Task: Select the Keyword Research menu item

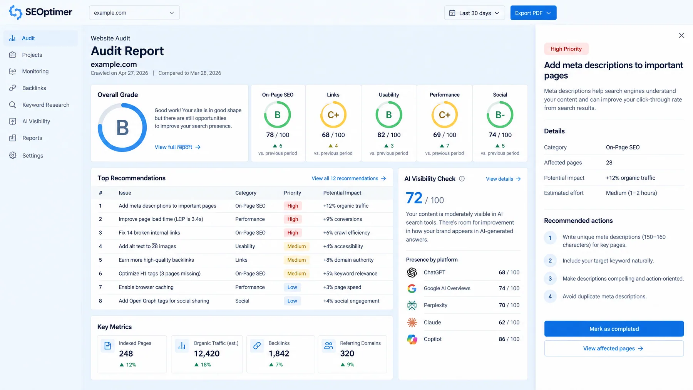Action: (41, 105)
